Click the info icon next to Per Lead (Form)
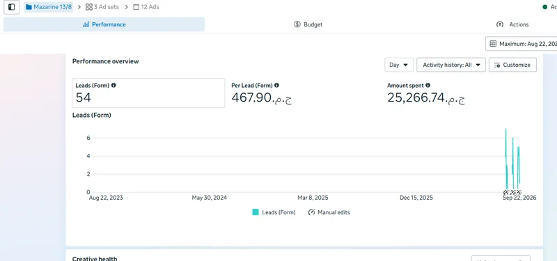 tap(276, 85)
